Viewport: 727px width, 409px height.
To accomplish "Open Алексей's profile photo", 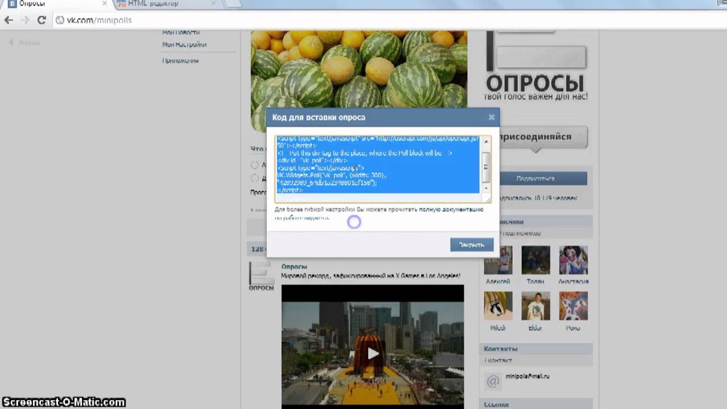I will point(498,260).
